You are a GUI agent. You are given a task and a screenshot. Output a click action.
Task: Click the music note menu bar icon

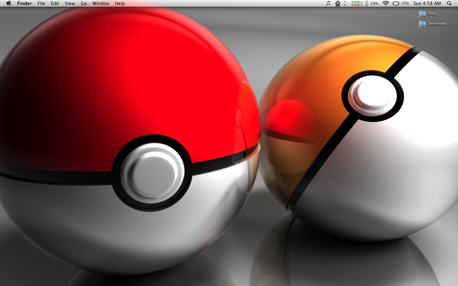click(328, 3)
